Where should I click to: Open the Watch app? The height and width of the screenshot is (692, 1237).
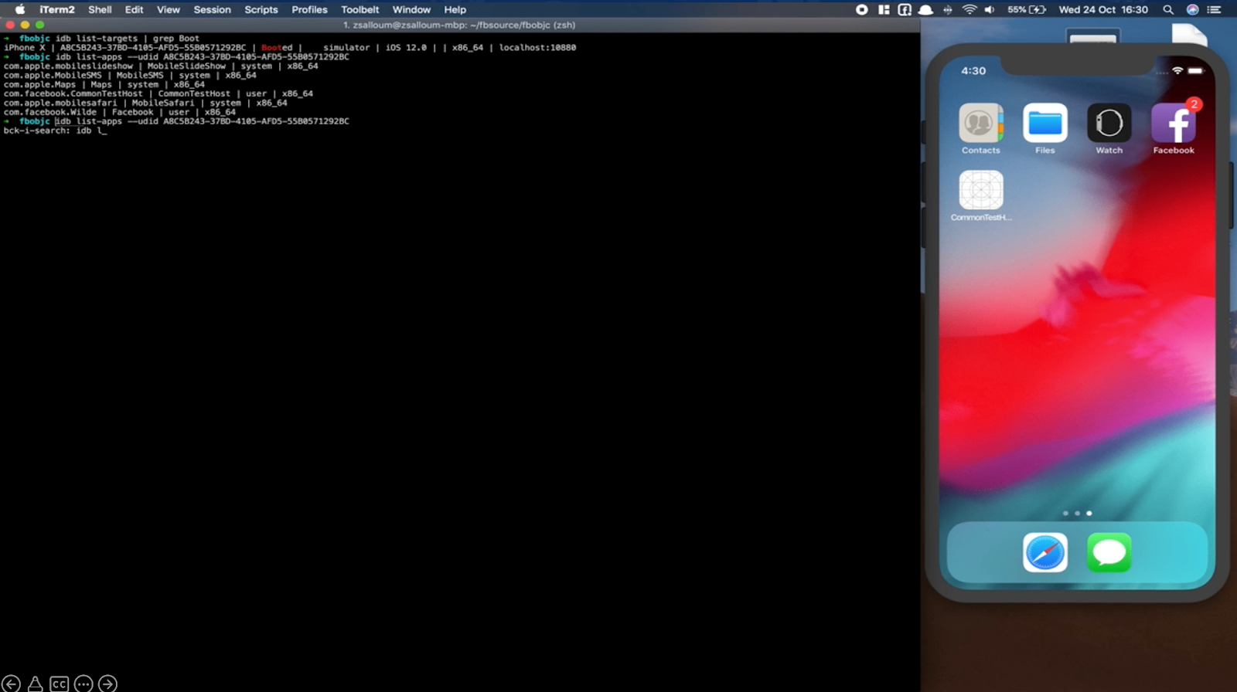pyautogui.click(x=1109, y=124)
